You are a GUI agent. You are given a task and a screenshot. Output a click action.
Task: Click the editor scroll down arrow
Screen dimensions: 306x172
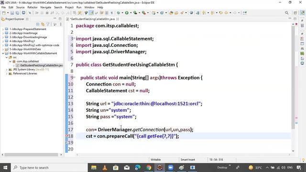[293, 151]
